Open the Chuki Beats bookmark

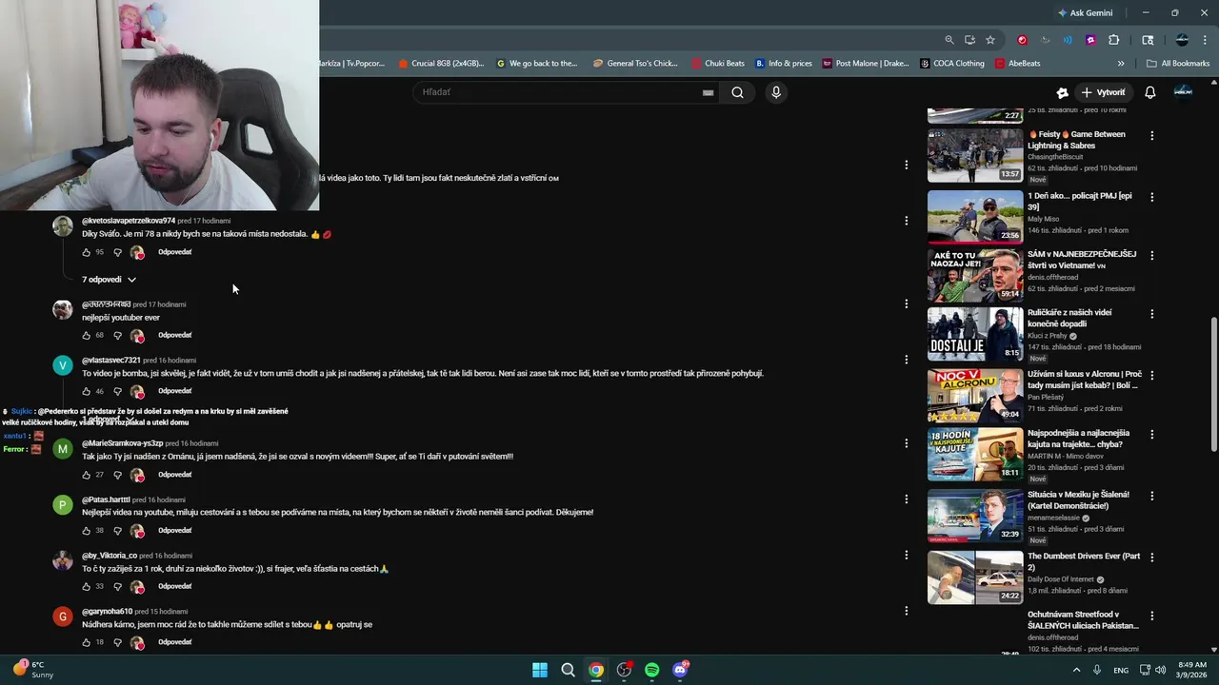[718, 64]
